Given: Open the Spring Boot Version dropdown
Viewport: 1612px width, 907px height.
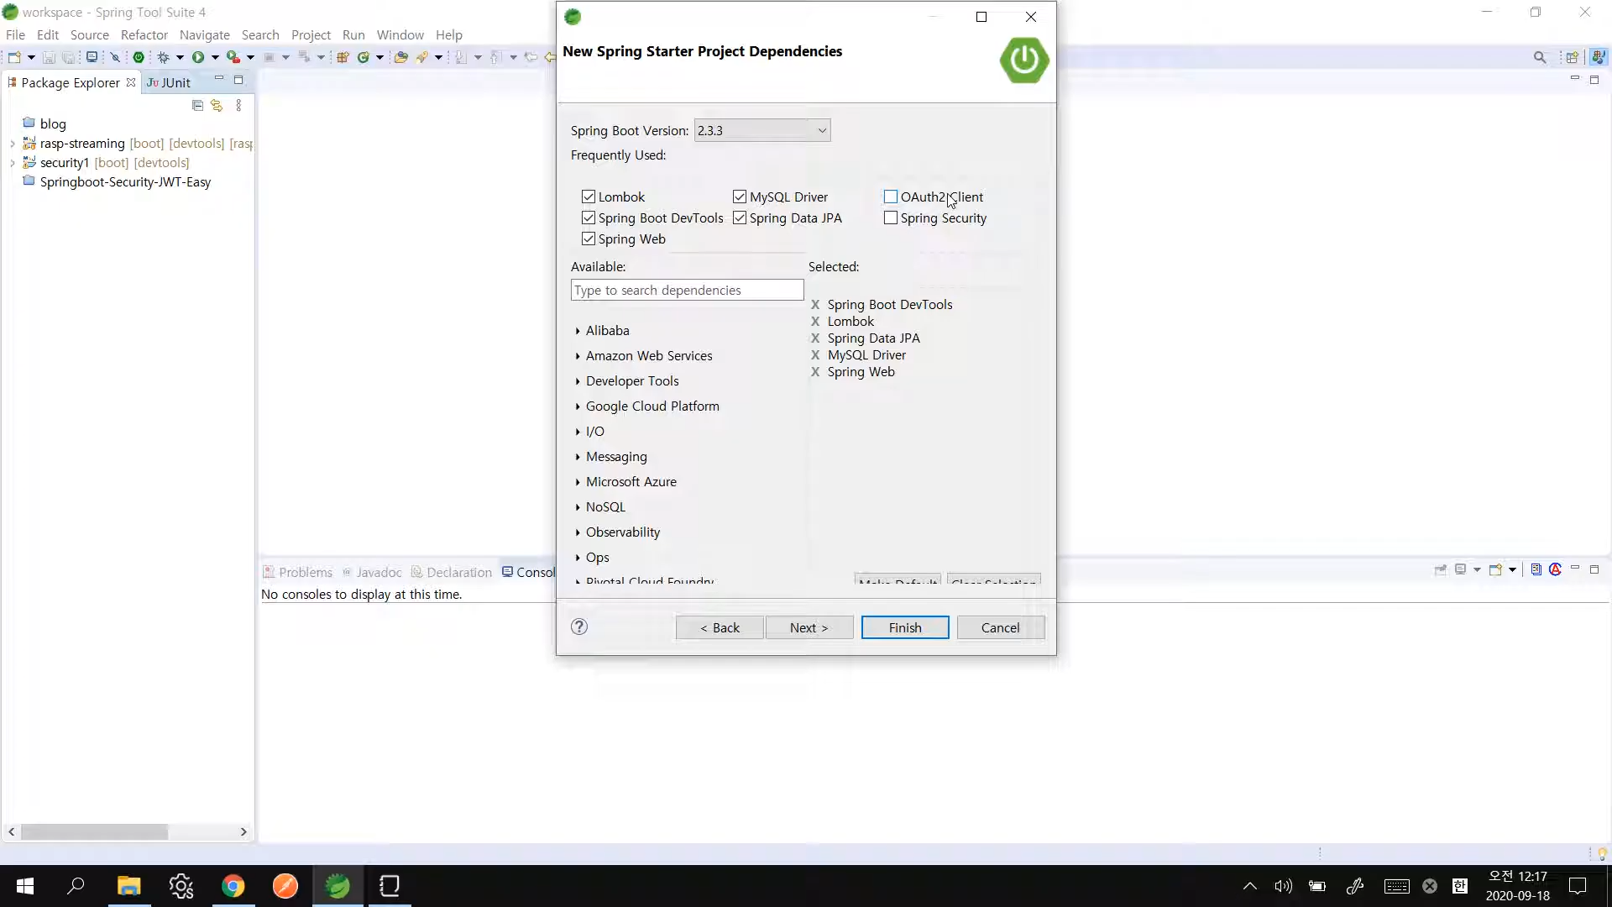Looking at the screenshot, I should pos(822,130).
